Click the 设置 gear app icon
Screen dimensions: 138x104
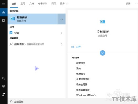pyautogui.click(x=11, y=33)
